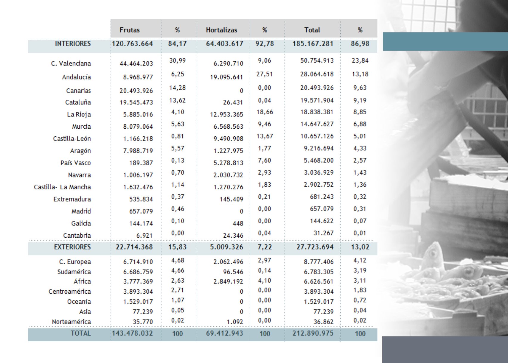Click the Hortalizas column header

pyautogui.click(x=221, y=30)
